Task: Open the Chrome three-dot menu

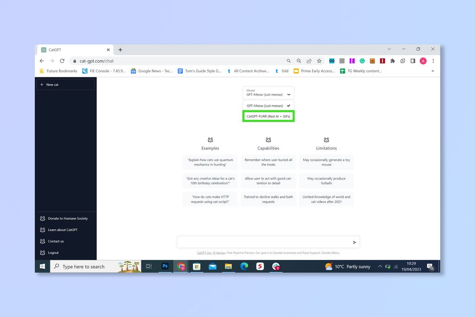Action: (x=433, y=61)
